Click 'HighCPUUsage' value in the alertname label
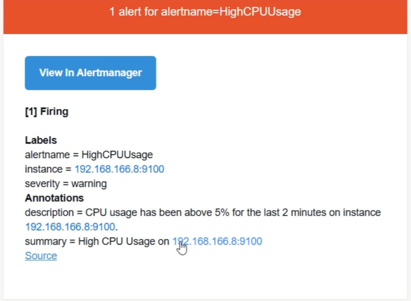 117,155
